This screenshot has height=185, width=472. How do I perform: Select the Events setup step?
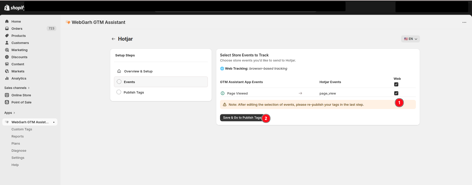[x=161, y=82]
